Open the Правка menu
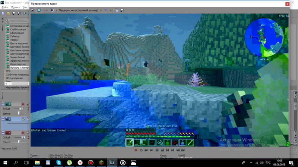Screen dimensions: 298x167 (x=15, y=7)
